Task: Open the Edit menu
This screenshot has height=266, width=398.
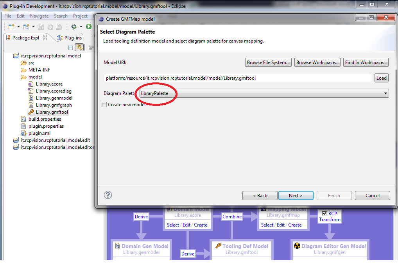Action: [21, 16]
